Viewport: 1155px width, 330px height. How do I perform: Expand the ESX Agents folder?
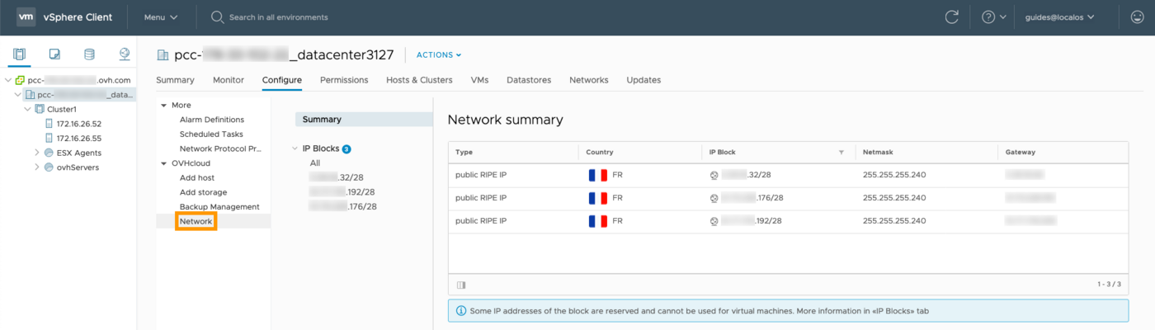click(x=36, y=153)
